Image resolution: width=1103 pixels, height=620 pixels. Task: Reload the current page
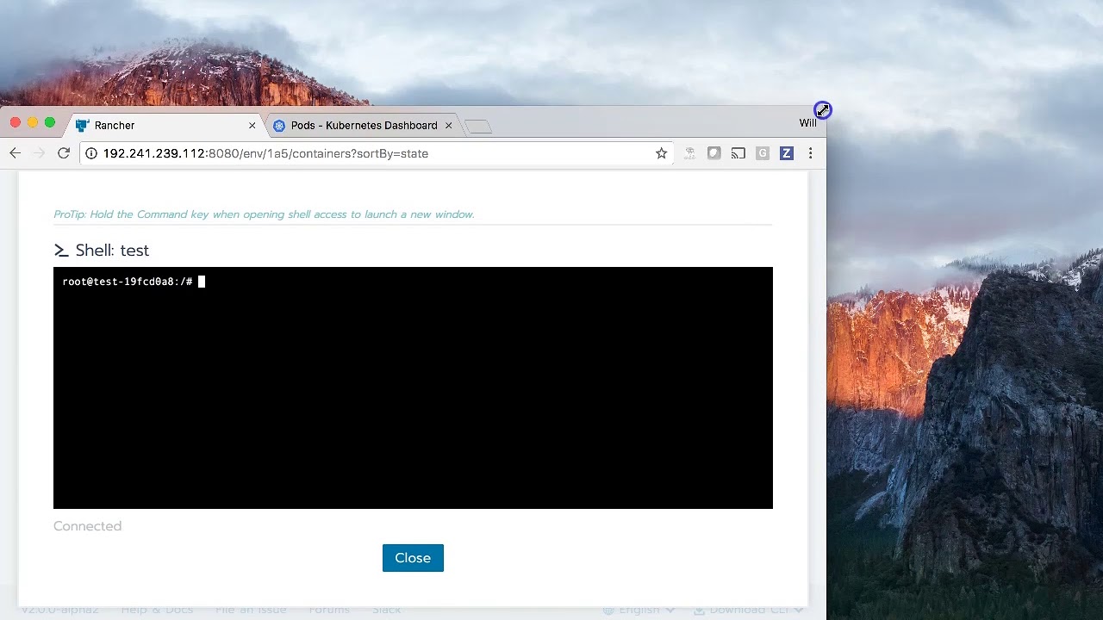pos(64,153)
